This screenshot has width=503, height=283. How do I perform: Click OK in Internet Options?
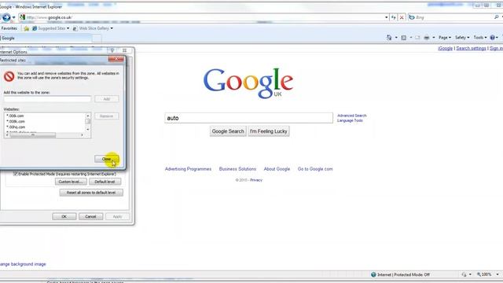click(x=64, y=217)
